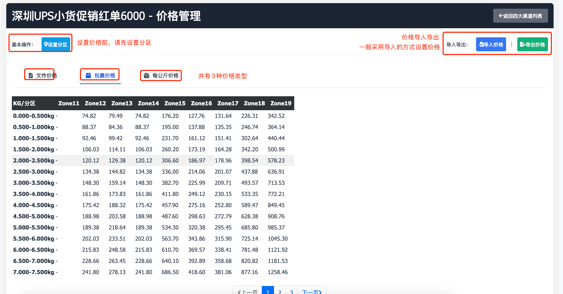Switch to the 文件价格 tab

click(x=43, y=75)
